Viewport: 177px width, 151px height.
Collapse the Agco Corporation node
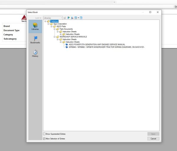48,24
